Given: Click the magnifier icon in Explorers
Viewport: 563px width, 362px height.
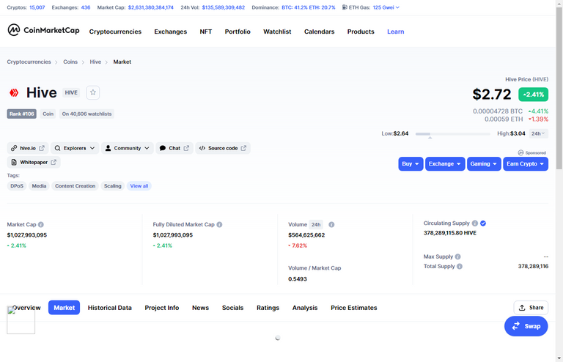Looking at the screenshot, I should (57, 148).
